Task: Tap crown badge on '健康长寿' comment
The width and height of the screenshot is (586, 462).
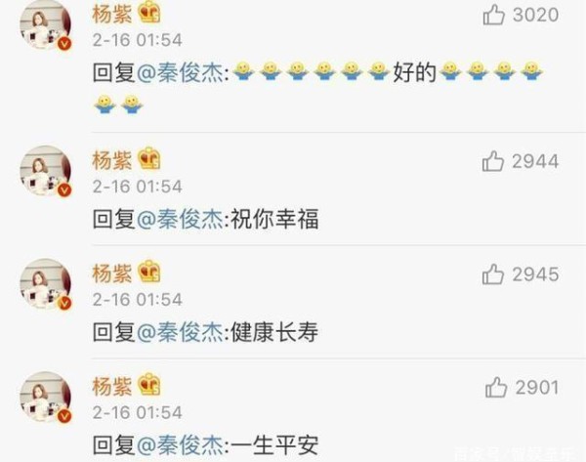Action: [149, 272]
